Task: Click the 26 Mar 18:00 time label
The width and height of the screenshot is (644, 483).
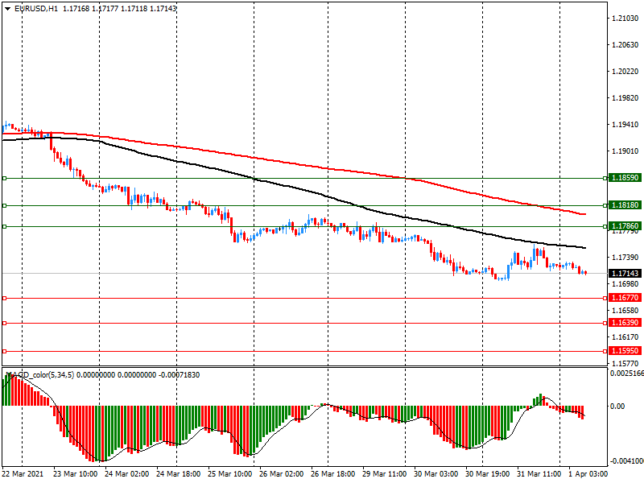Action: pyautogui.click(x=332, y=473)
